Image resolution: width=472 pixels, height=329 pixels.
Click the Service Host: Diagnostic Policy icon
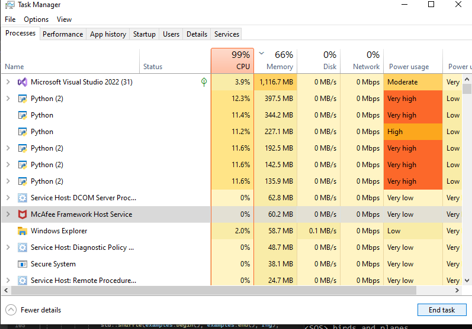click(23, 247)
